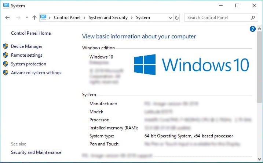This screenshot has width=263, height=163.
Task: Open Control Panel breadcrumb
Action: point(67,18)
